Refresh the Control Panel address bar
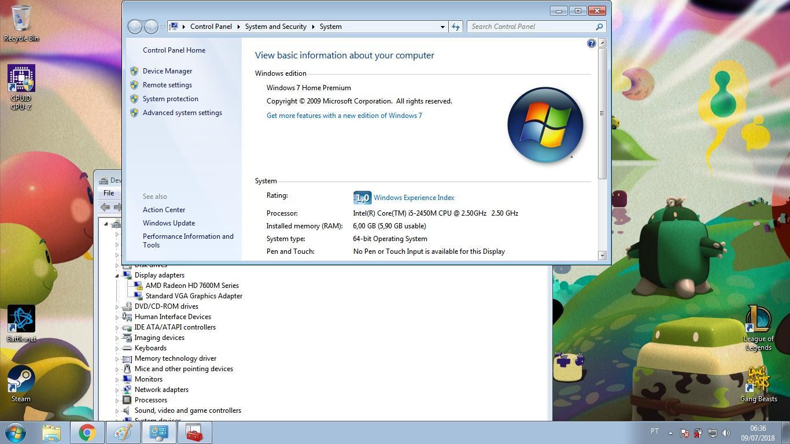This screenshot has width=790, height=444. point(456,27)
